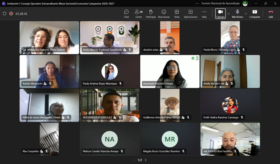Click the Teams logo in title bar
Viewport: 280px width, 164px height.
pyautogui.click(x=3, y=3)
